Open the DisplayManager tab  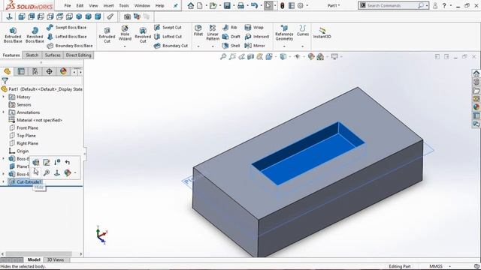63,71
